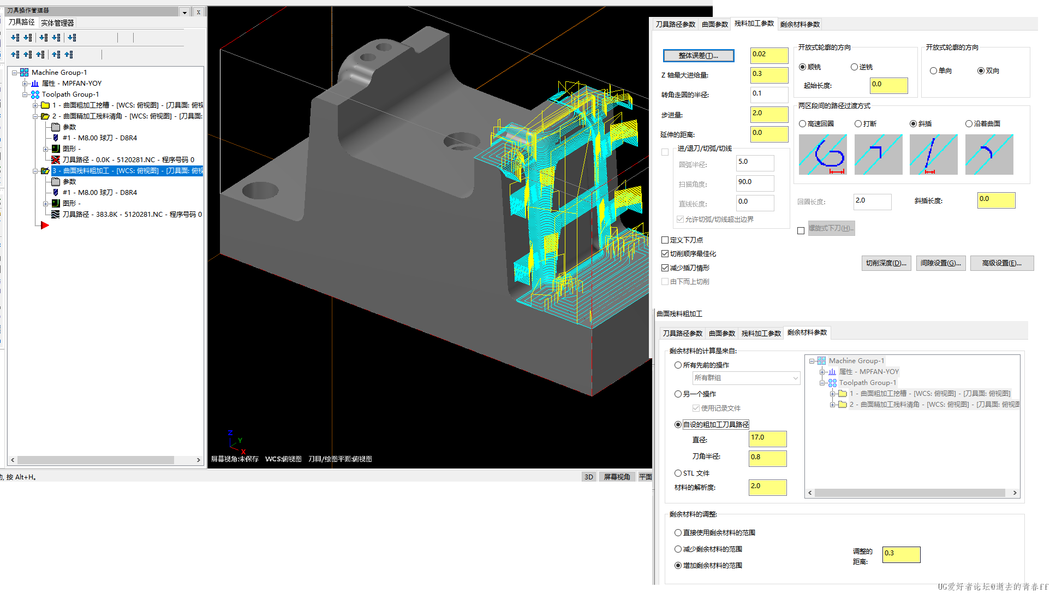Click the red-crossed toolpath icon labeled 0.0K
Screen dimensions: 1050x593
pyautogui.click(x=56, y=160)
